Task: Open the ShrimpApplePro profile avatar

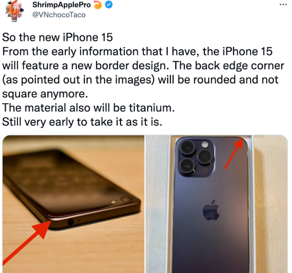Action: (x=14, y=11)
